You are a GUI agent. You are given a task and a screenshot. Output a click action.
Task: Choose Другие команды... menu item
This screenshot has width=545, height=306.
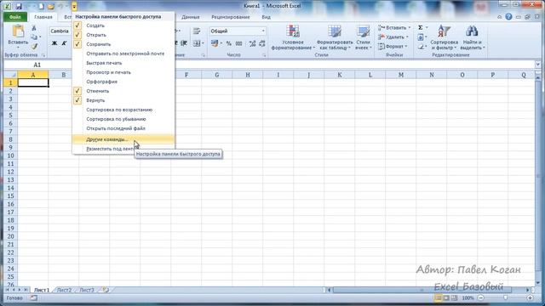pyautogui.click(x=123, y=139)
